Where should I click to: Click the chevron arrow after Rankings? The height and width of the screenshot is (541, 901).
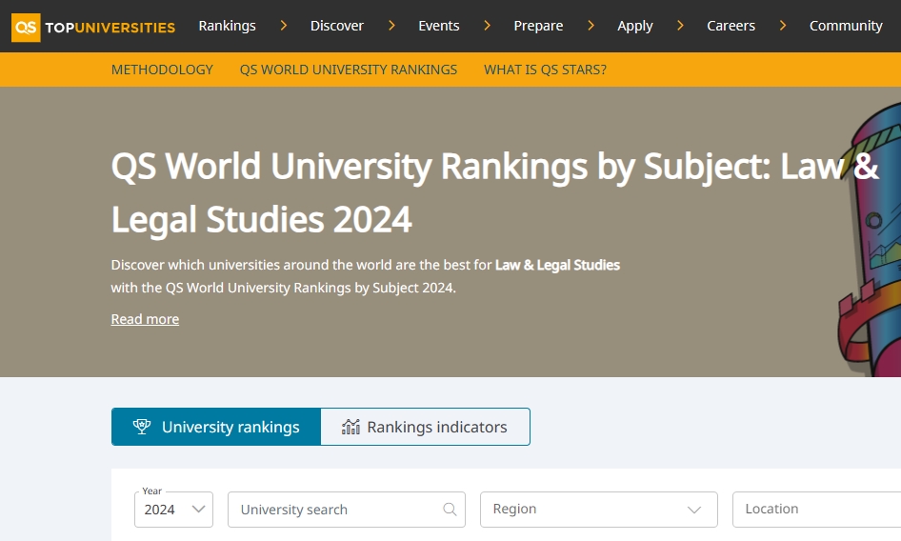(283, 26)
